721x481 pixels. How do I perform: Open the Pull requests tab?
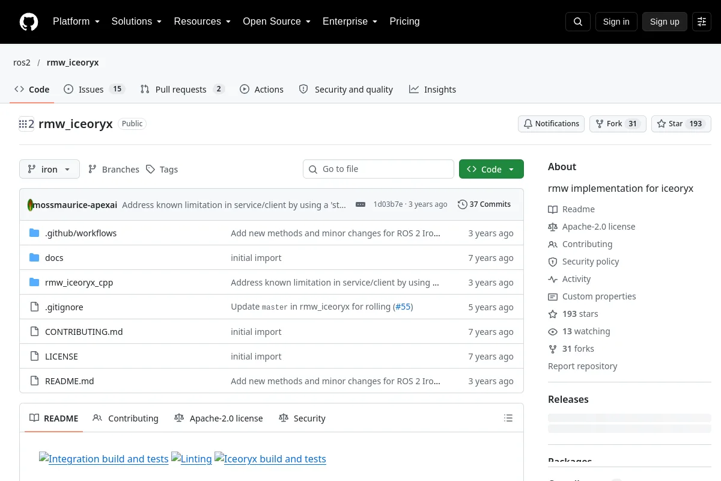[182, 89]
